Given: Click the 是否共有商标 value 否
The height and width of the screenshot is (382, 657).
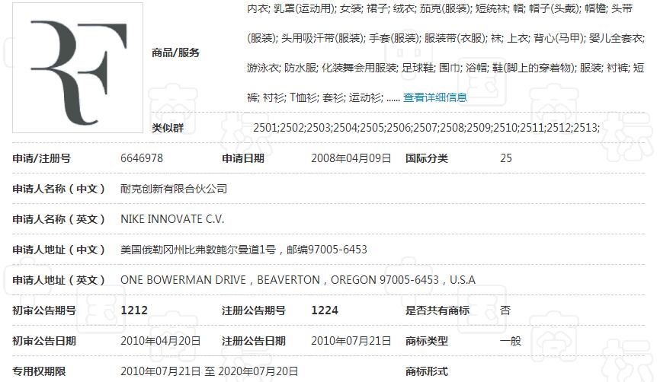Looking at the screenshot, I should click(x=505, y=310).
